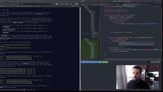Click the terminal prompt path adventofcode2020
The image size is (163, 92).
click(90, 62)
